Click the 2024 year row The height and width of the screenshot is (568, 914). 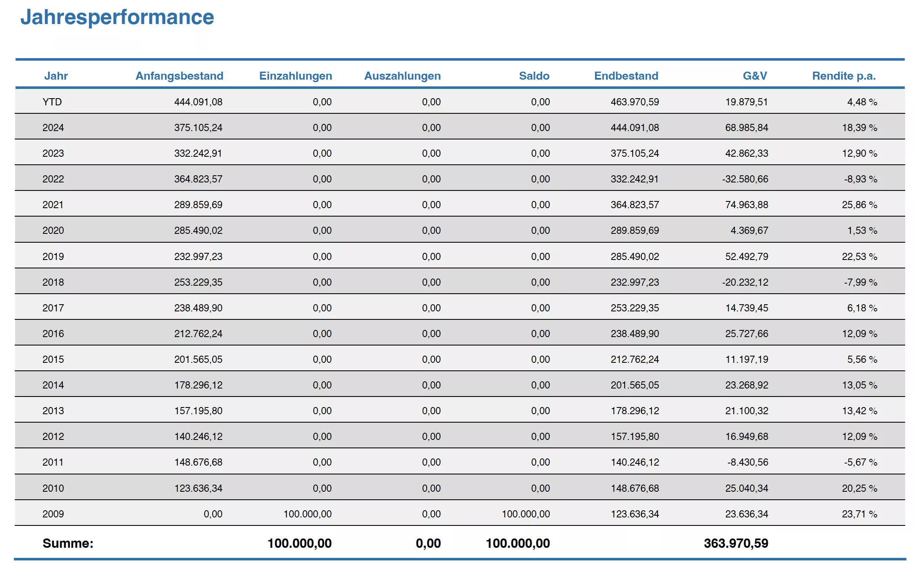pos(53,128)
